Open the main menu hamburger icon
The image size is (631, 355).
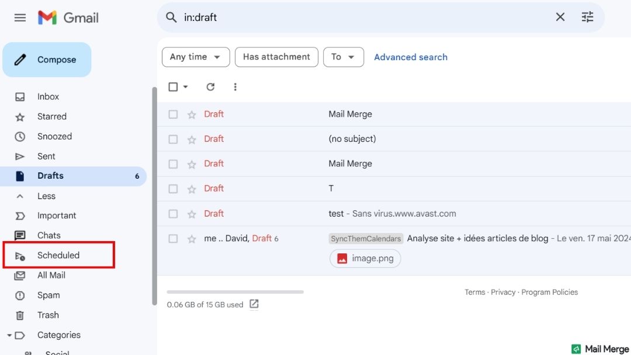coord(20,18)
